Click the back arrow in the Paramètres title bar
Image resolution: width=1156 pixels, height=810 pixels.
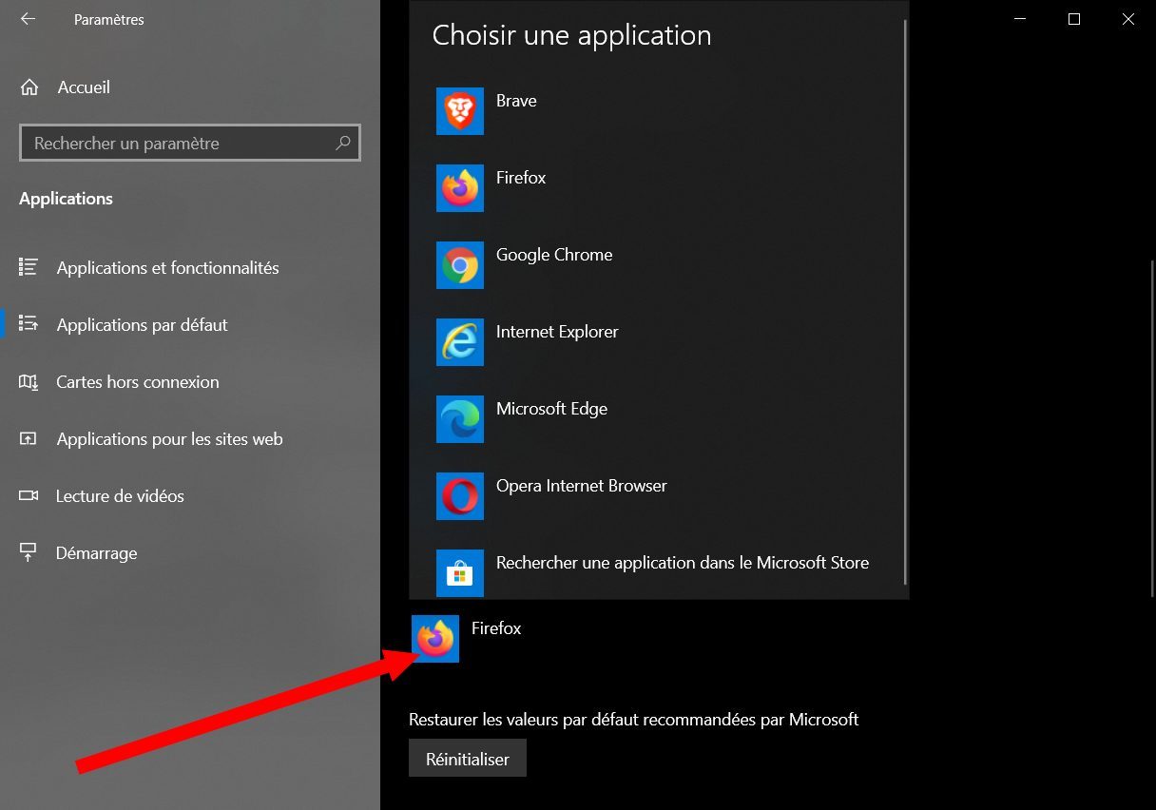(x=28, y=19)
